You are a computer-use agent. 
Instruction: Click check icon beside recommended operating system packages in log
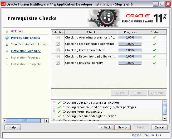59,107
